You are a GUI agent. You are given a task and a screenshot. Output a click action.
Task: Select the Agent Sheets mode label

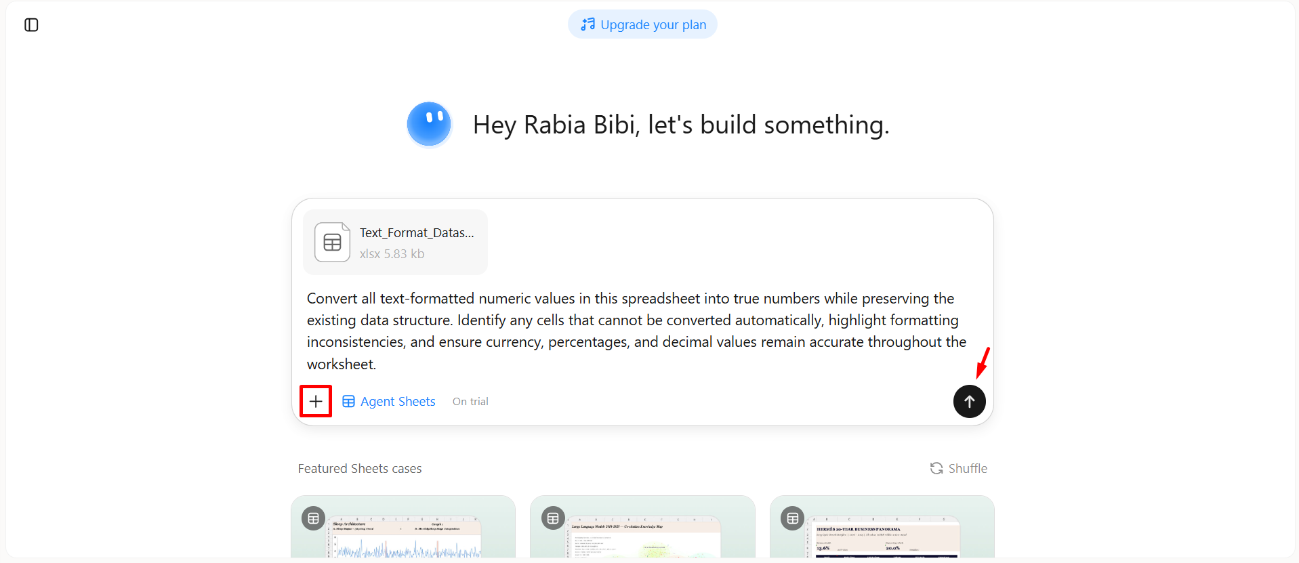[x=398, y=401]
